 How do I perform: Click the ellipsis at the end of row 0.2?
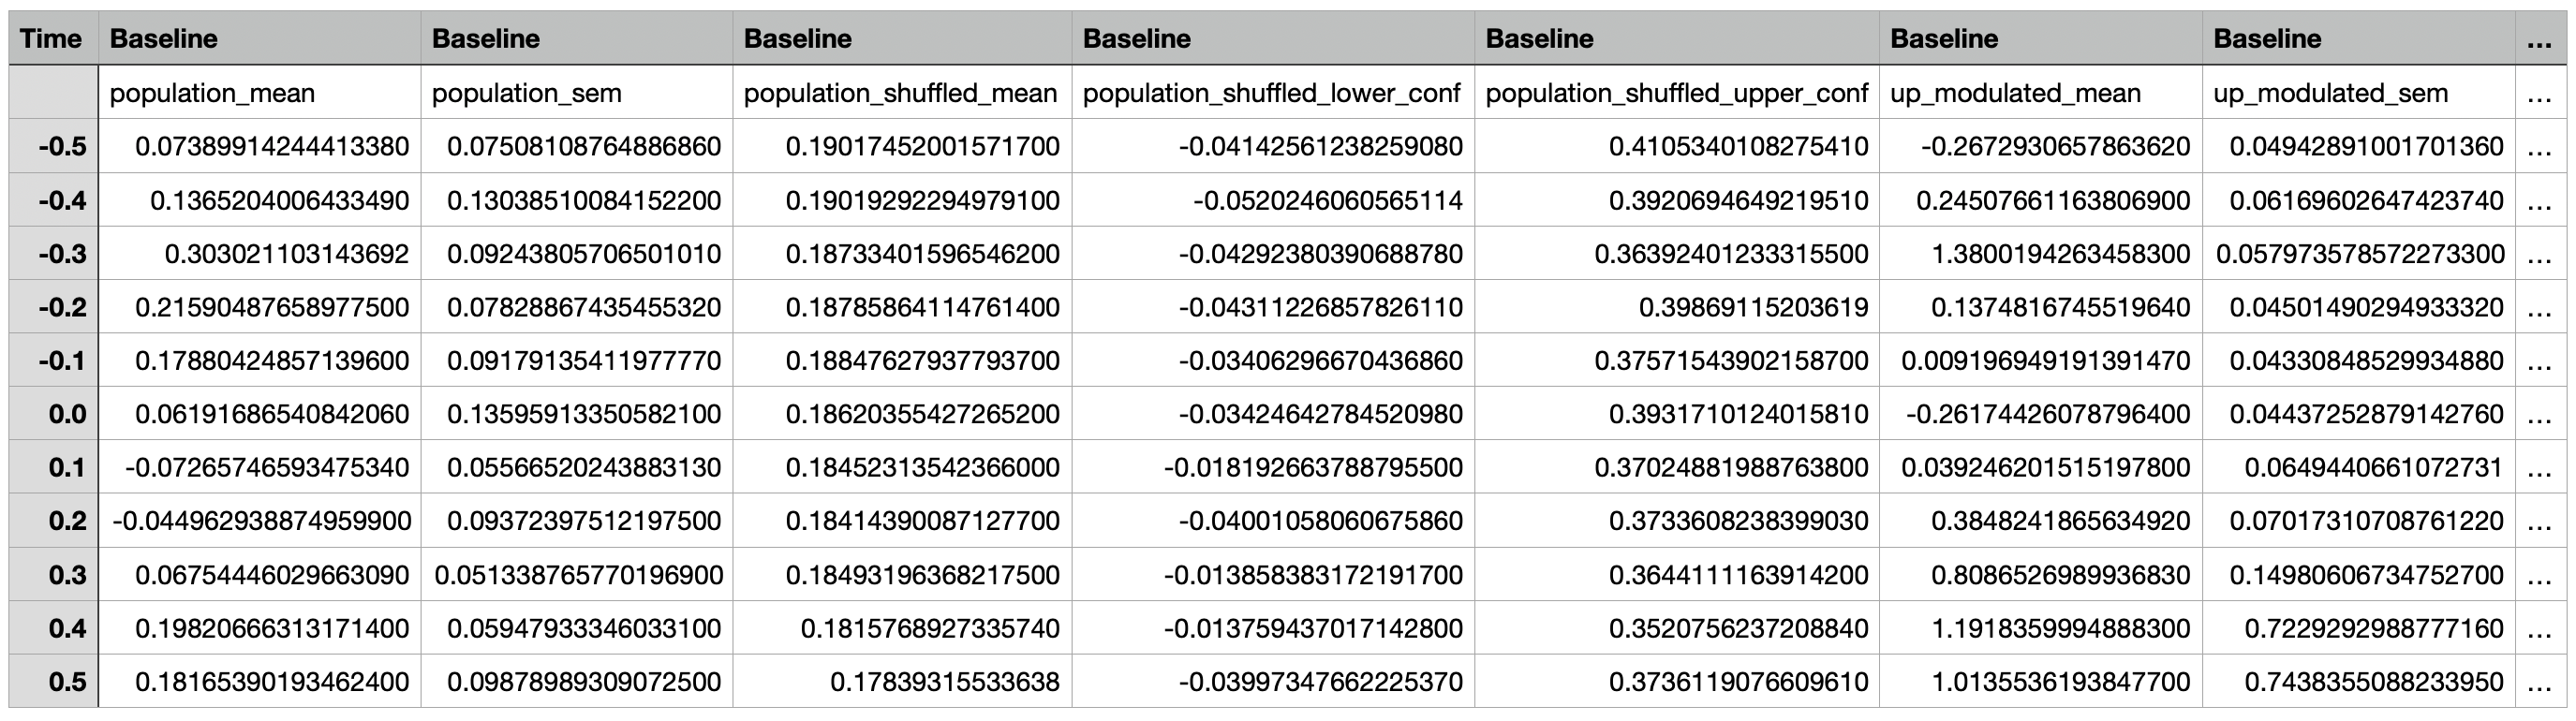[x=2540, y=521]
